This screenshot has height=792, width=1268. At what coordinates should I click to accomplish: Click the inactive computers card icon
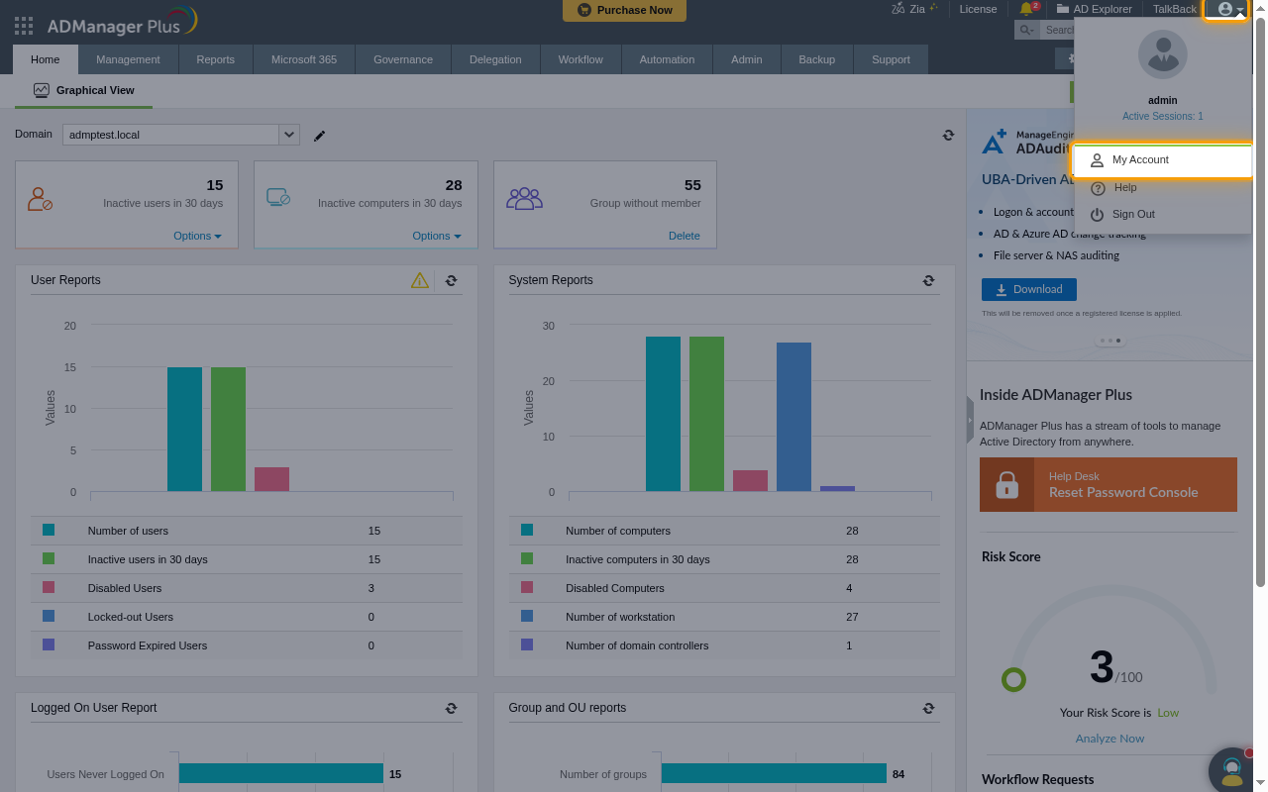pos(278,198)
